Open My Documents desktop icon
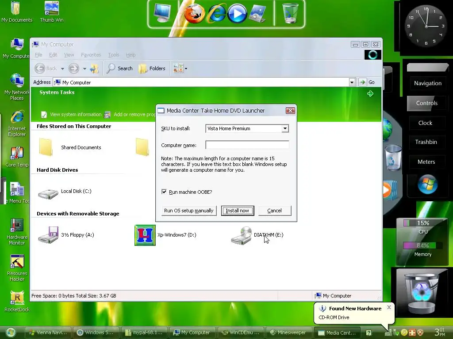453x339 pixels. 16,12
